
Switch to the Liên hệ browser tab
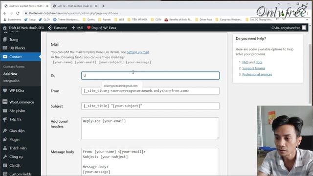[75, 6]
